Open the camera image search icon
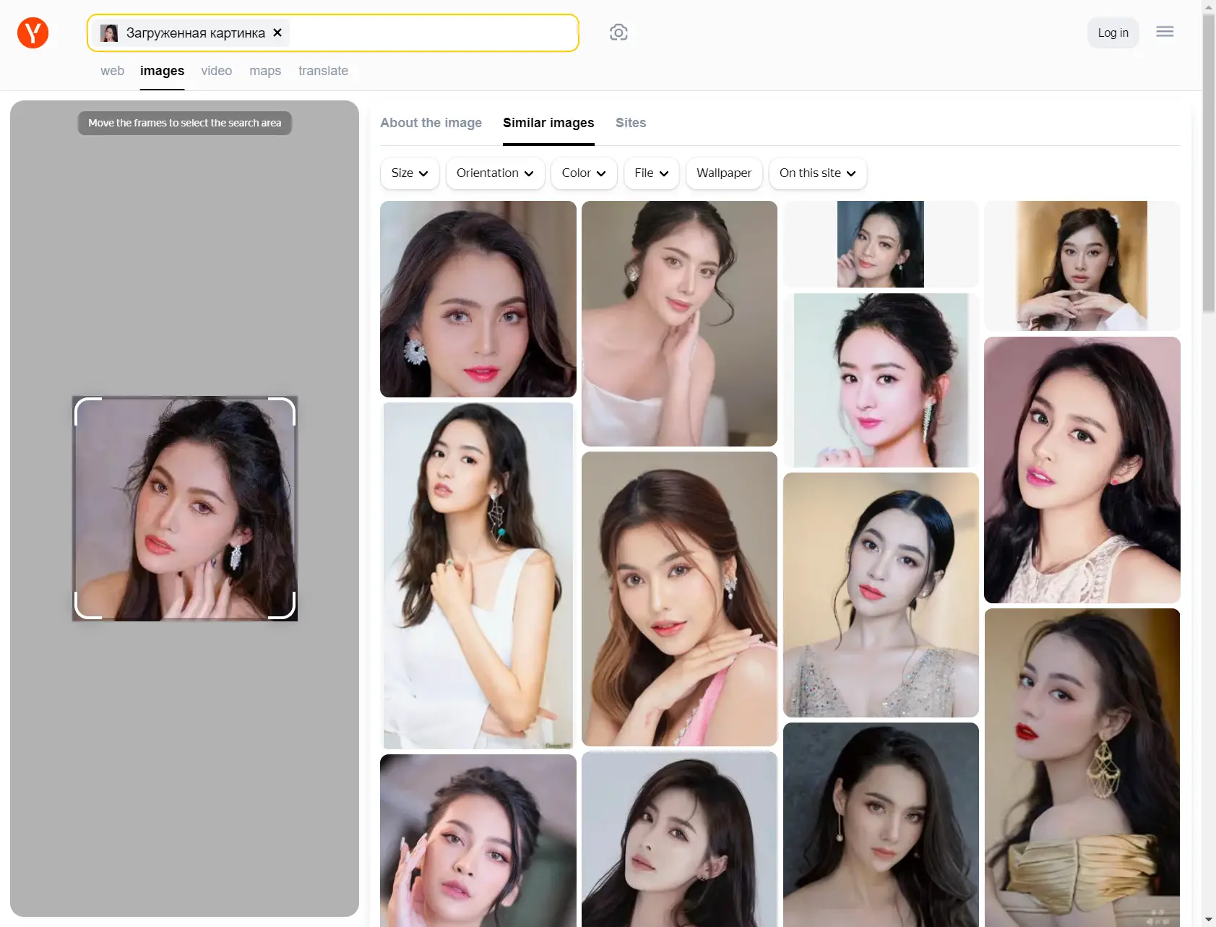Image resolution: width=1216 pixels, height=927 pixels. (618, 33)
